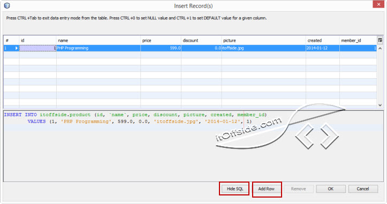Viewport: 387px width, 204px height.
Task: Select the id cell containing 1
Action: click(38, 48)
